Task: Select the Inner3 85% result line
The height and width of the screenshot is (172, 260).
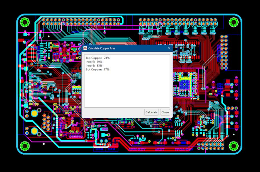Action: pyautogui.click(x=94, y=66)
